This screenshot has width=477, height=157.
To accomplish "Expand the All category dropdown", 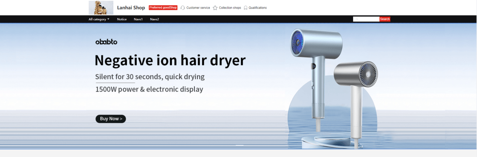I will (x=99, y=19).
